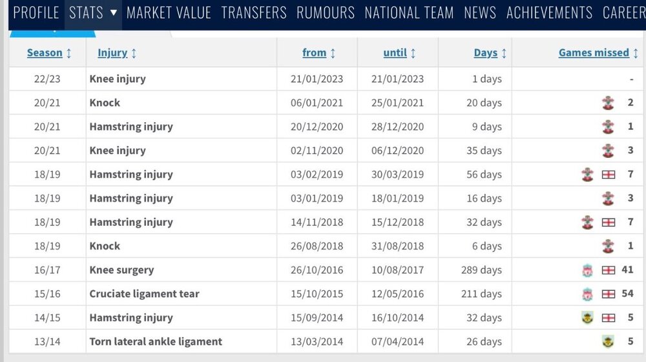Sort by from date column header

coord(315,53)
